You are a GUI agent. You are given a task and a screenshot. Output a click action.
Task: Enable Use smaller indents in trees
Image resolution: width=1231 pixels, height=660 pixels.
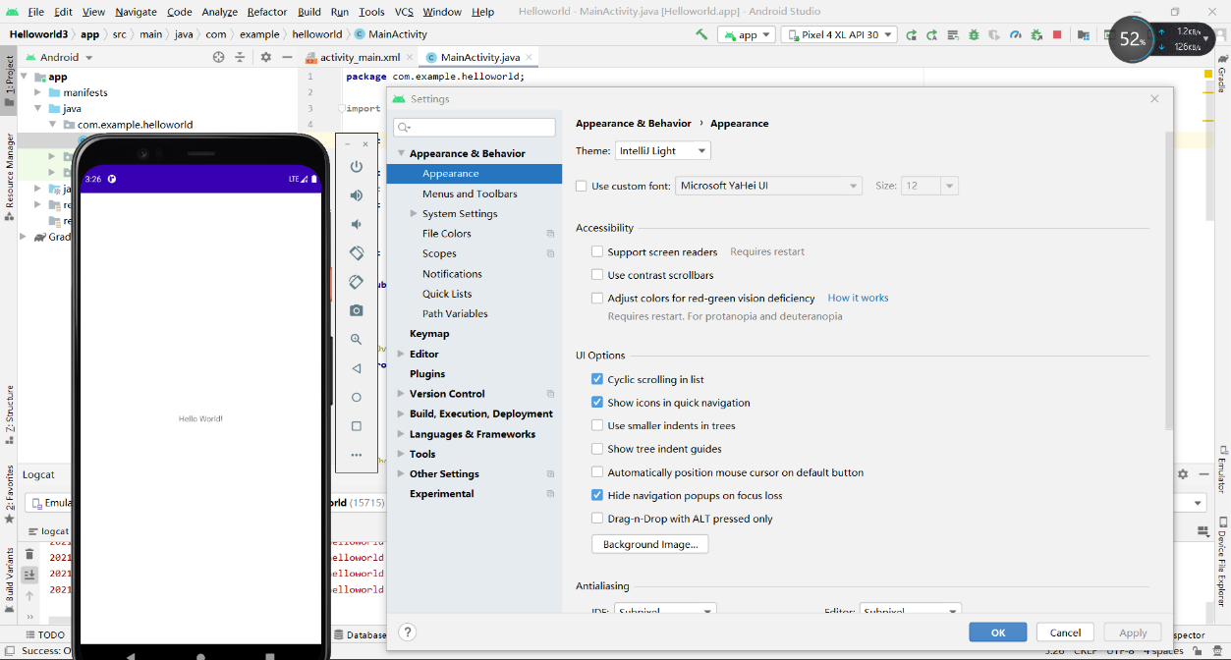point(597,425)
